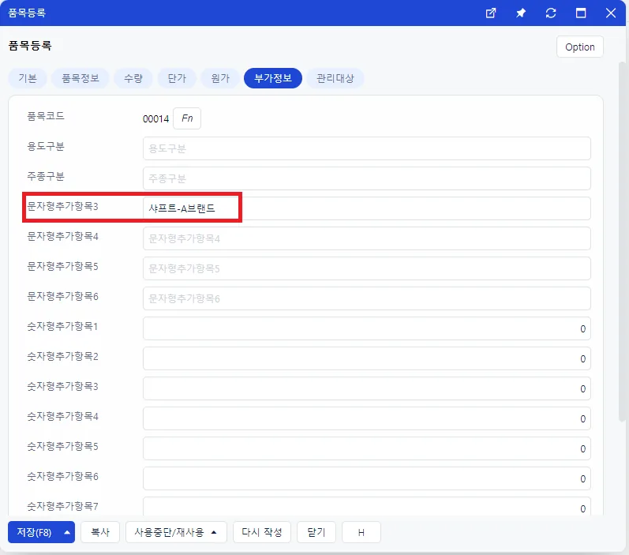629x555 pixels.
Task: Select the 단가 tab
Action: pyautogui.click(x=177, y=78)
